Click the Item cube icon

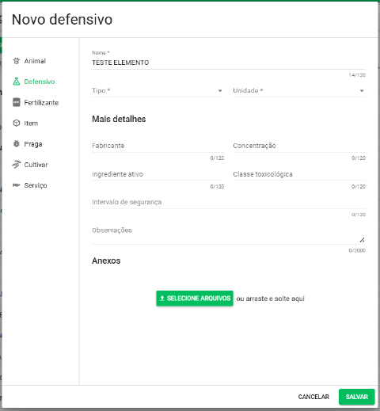[17, 124]
